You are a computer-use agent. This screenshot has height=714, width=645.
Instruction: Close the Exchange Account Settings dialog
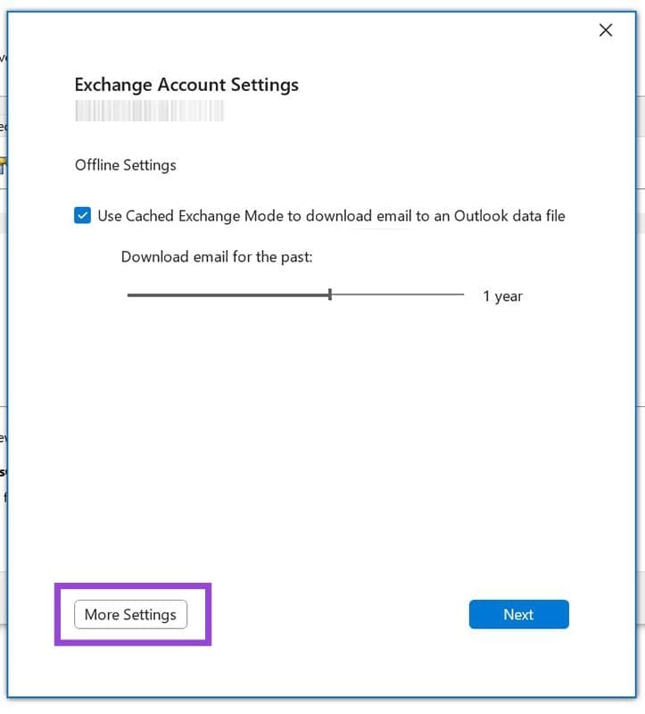click(605, 29)
